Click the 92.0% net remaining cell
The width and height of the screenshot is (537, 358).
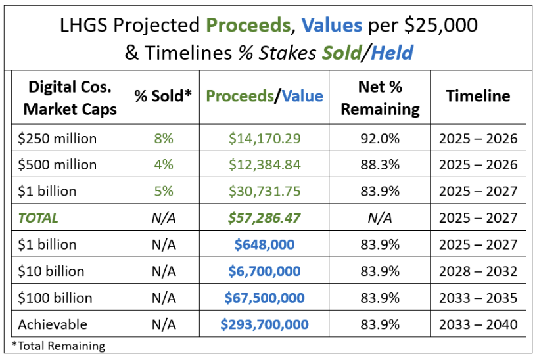coord(380,139)
